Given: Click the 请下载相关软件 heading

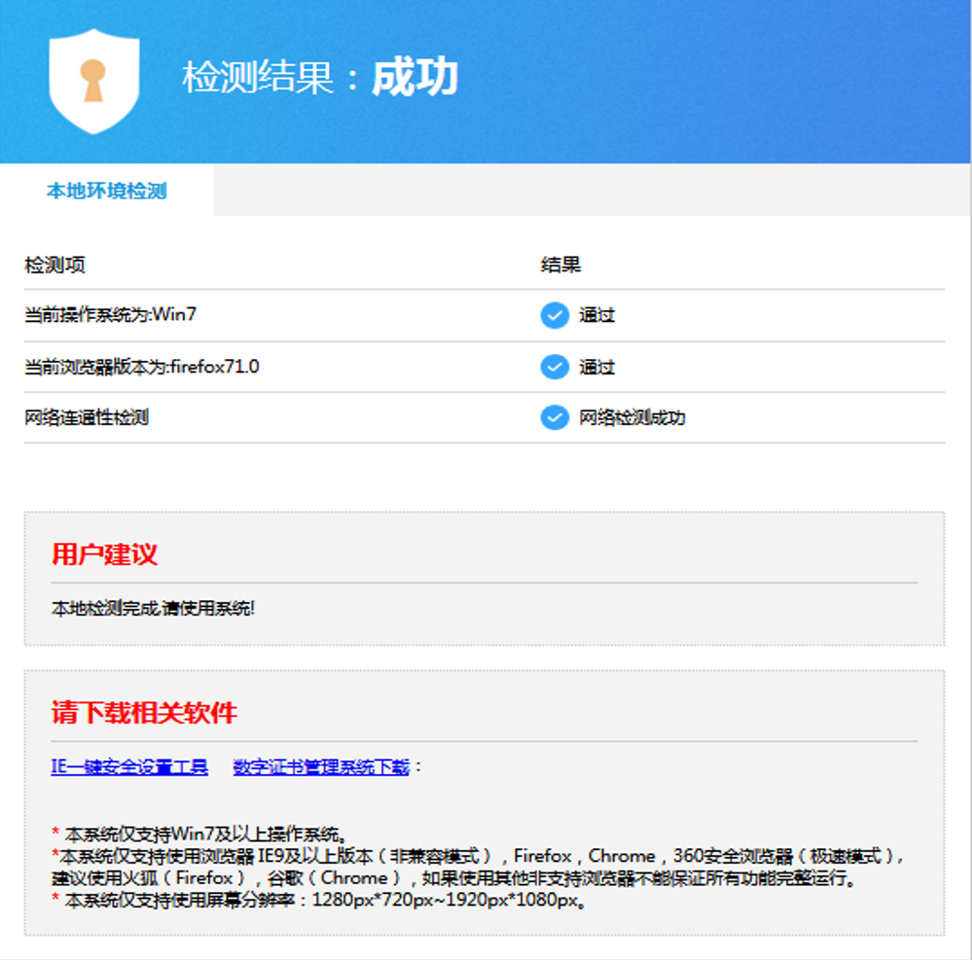Looking at the screenshot, I should (x=144, y=713).
